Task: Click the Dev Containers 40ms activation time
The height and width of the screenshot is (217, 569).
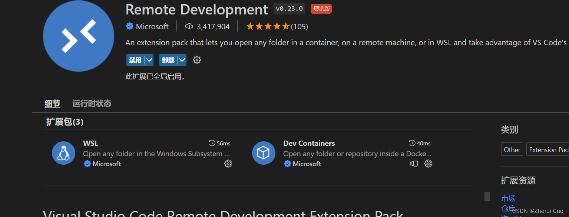Action: pos(424,143)
